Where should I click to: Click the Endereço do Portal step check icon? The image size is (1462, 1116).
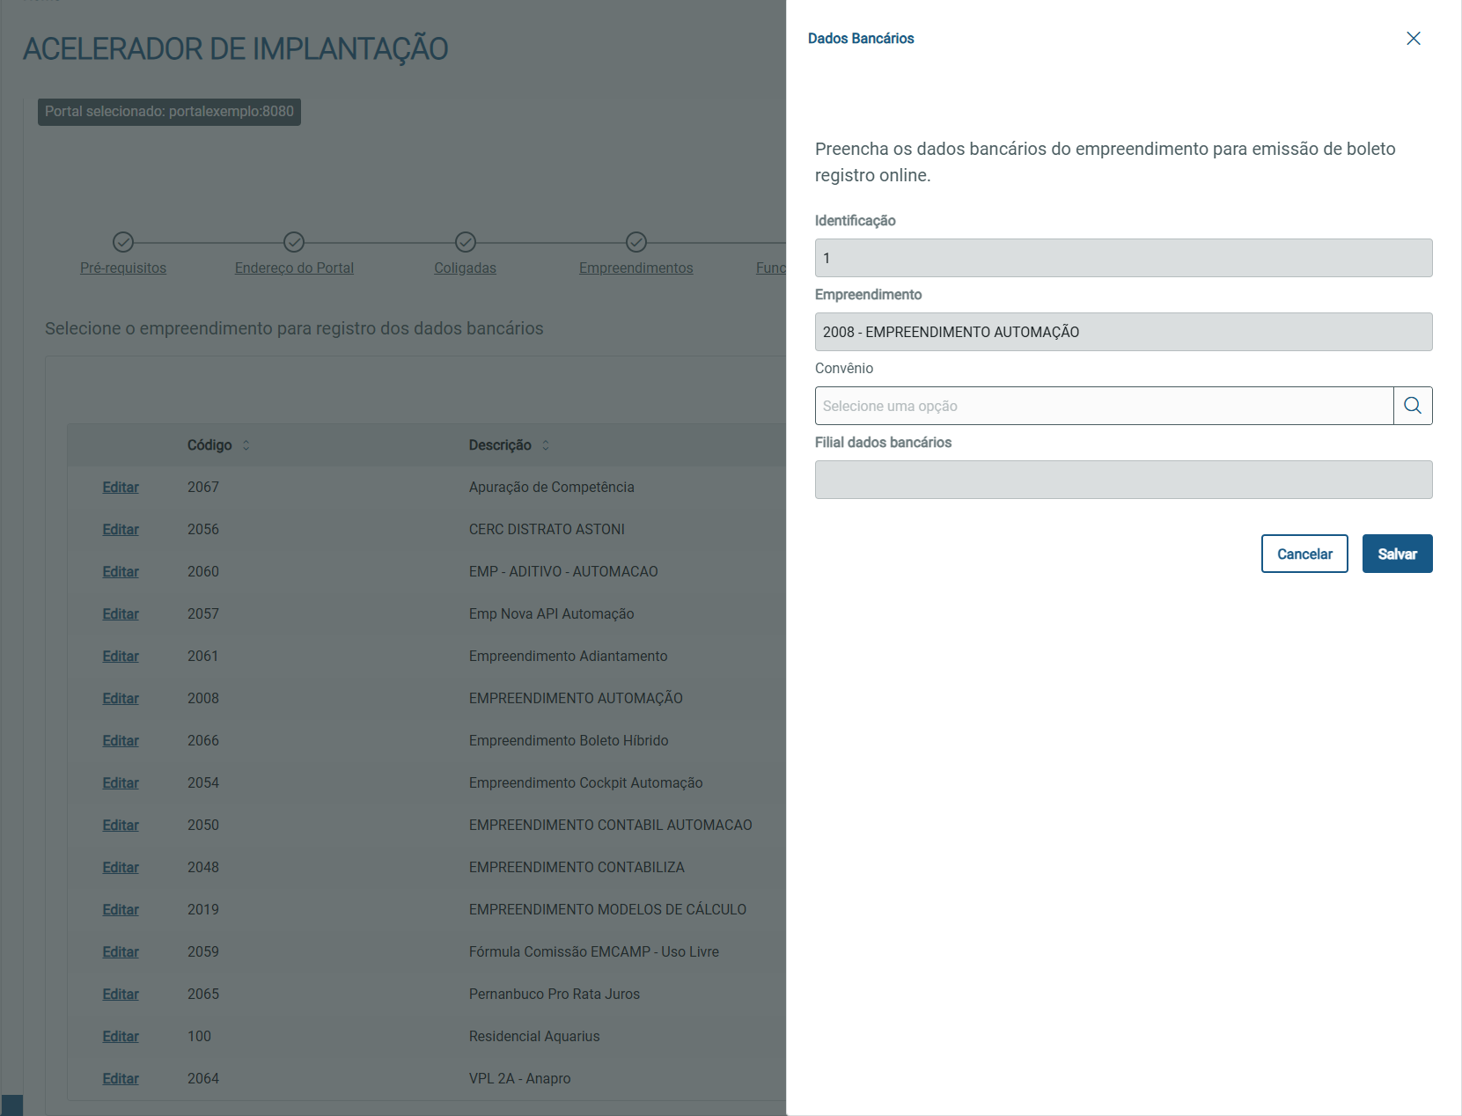294,242
